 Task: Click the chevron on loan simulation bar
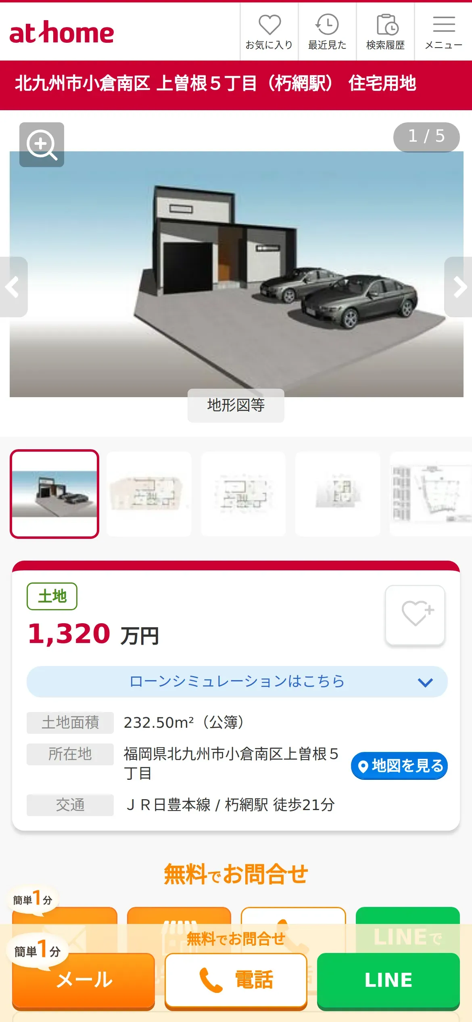(425, 682)
